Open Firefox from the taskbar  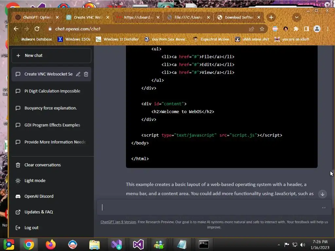[51, 244]
